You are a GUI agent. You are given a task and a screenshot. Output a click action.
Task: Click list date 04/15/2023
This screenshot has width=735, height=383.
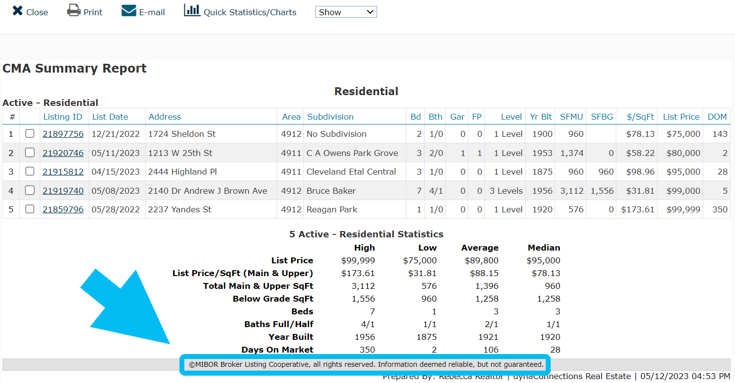pyautogui.click(x=116, y=172)
